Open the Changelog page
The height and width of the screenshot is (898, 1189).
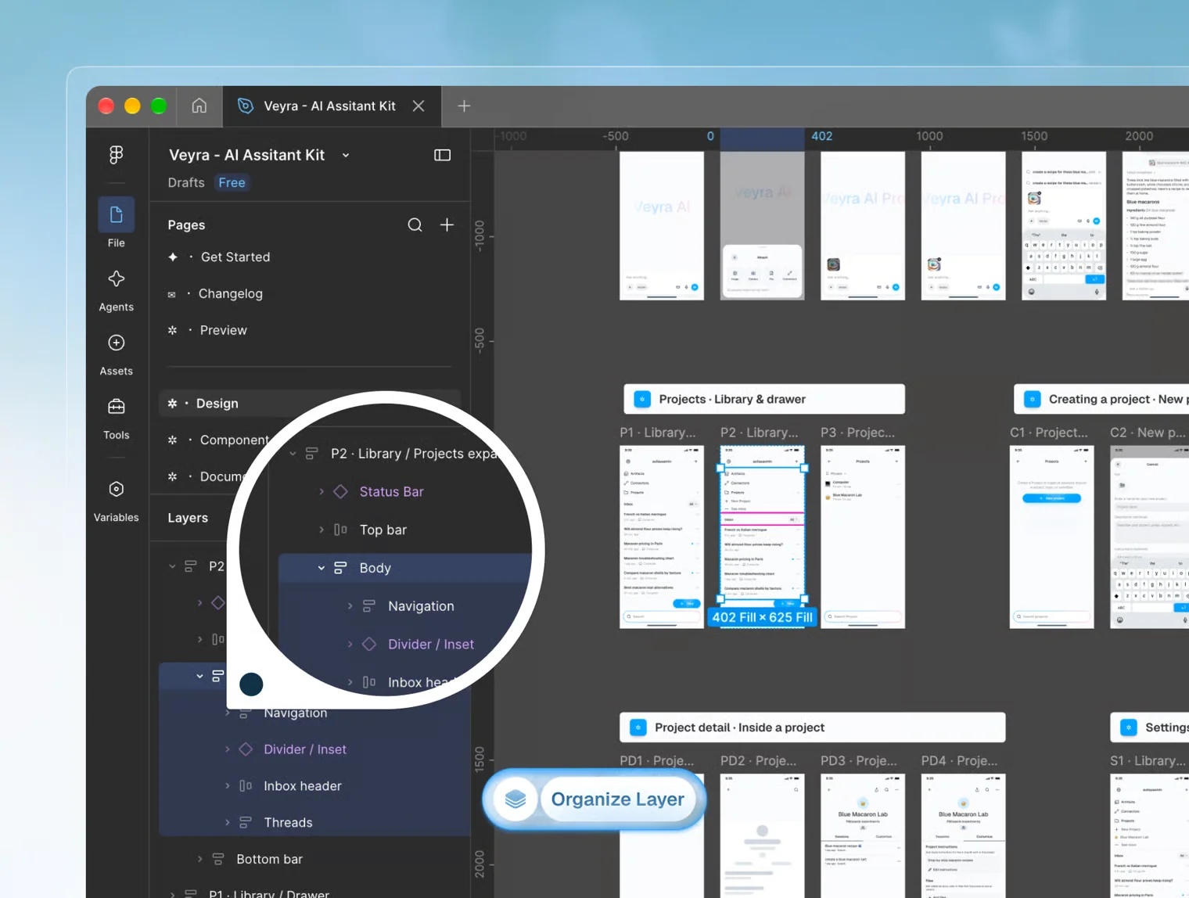(231, 293)
